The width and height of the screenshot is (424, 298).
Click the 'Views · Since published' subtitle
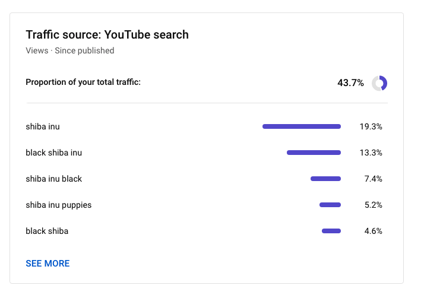[70, 50]
